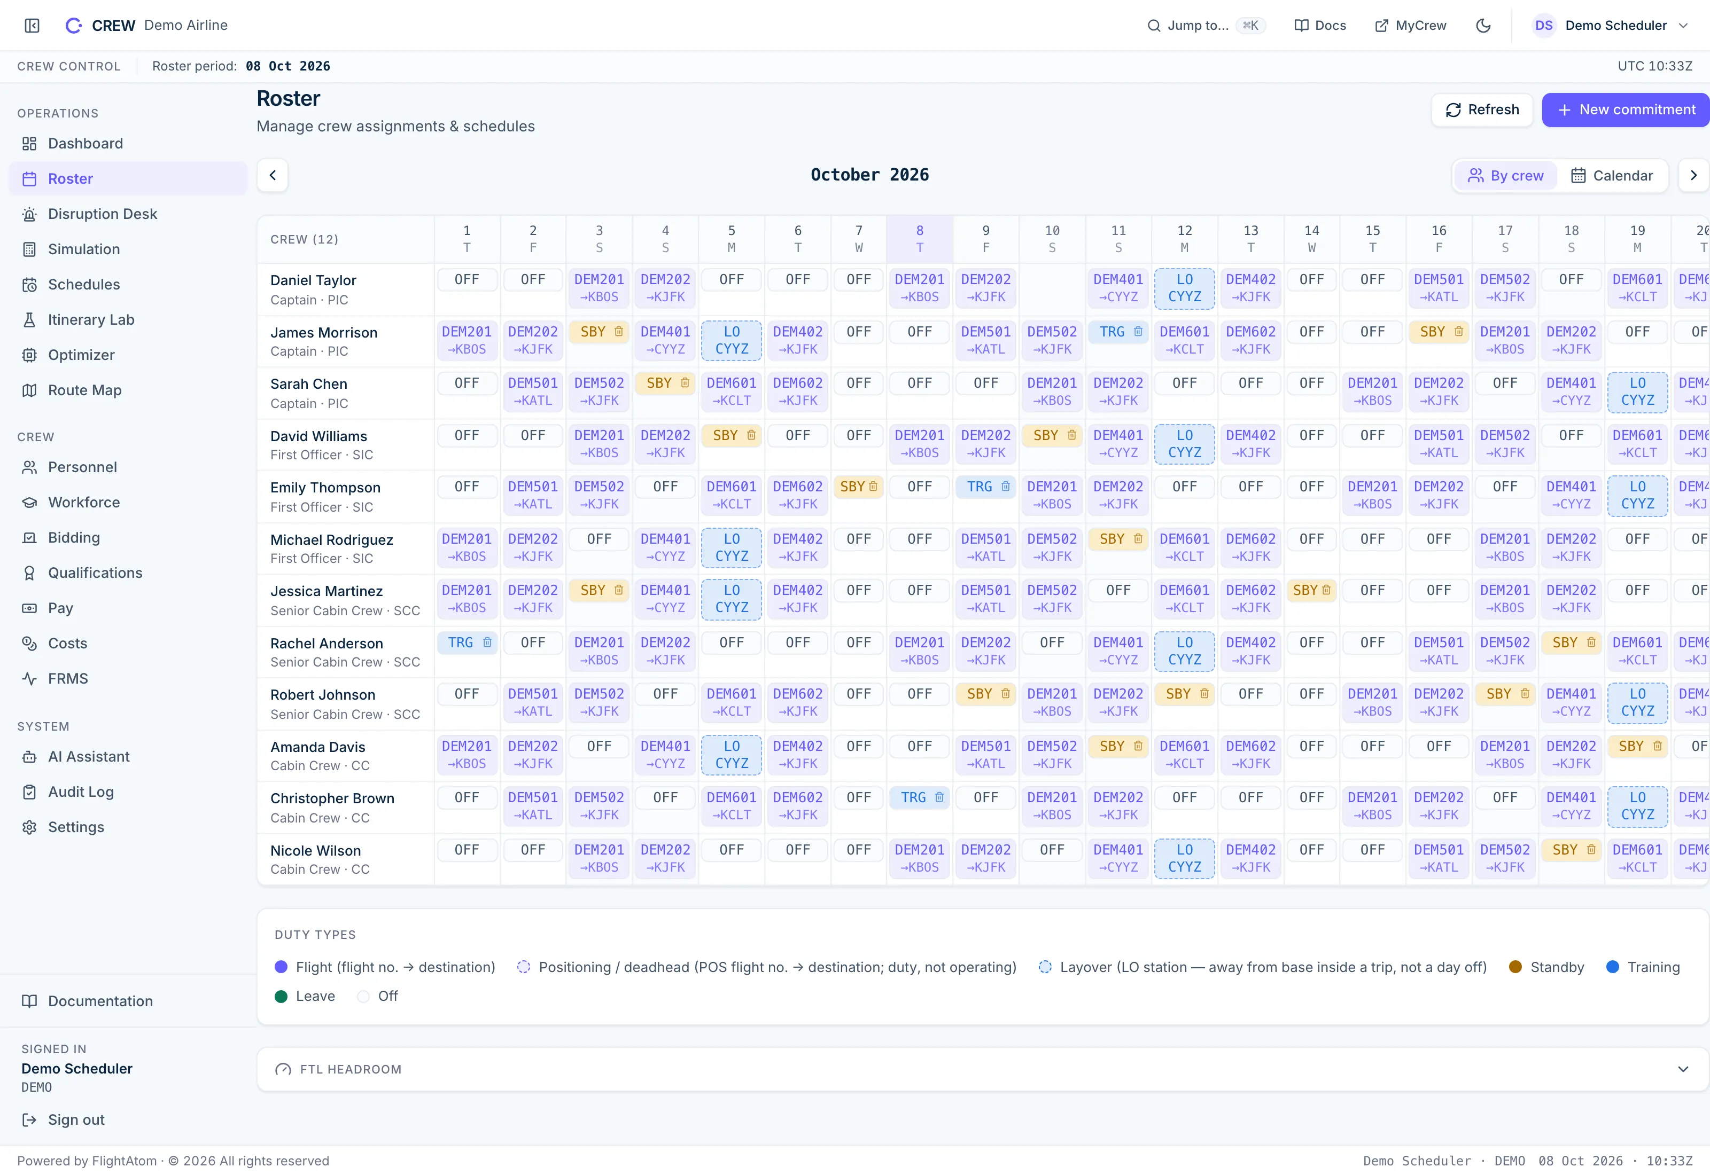Click Nicole Wilson crew row name
This screenshot has width=1710, height=1175.
[x=315, y=851]
